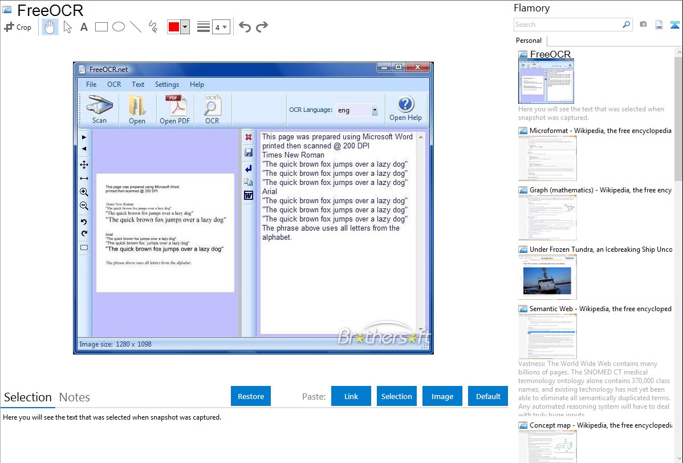Click the Restore button
Screen dimensions: 683x463
[251, 396]
